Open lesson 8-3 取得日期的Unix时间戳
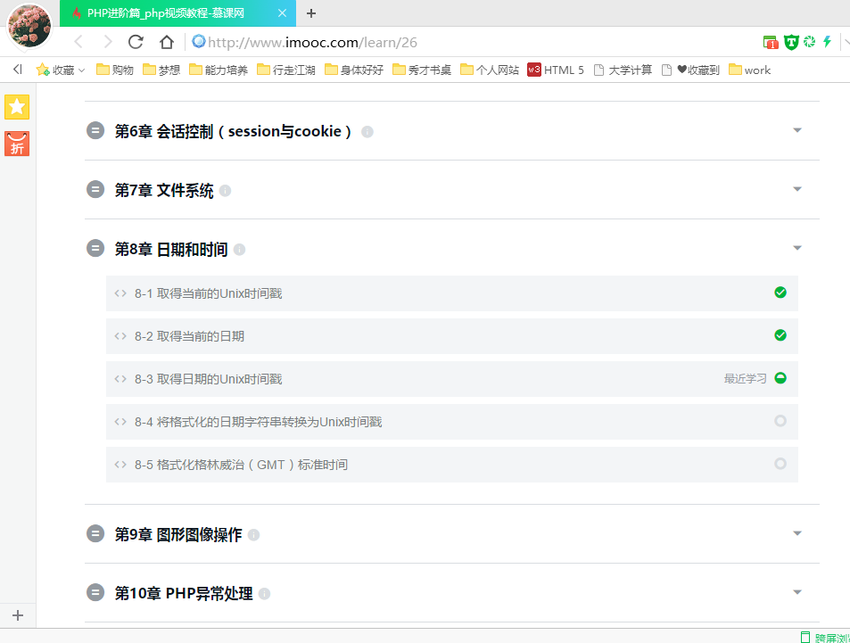Viewport: 850px width, 643px height. point(210,378)
